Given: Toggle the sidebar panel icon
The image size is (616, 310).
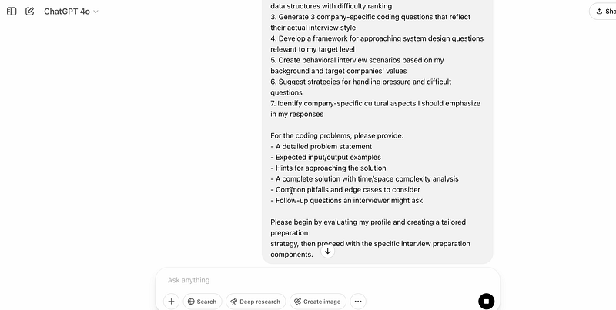Looking at the screenshot, I should [12, 12].
